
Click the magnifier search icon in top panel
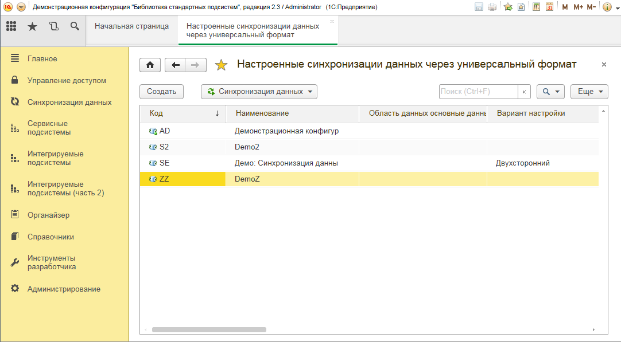click(75, 26)
